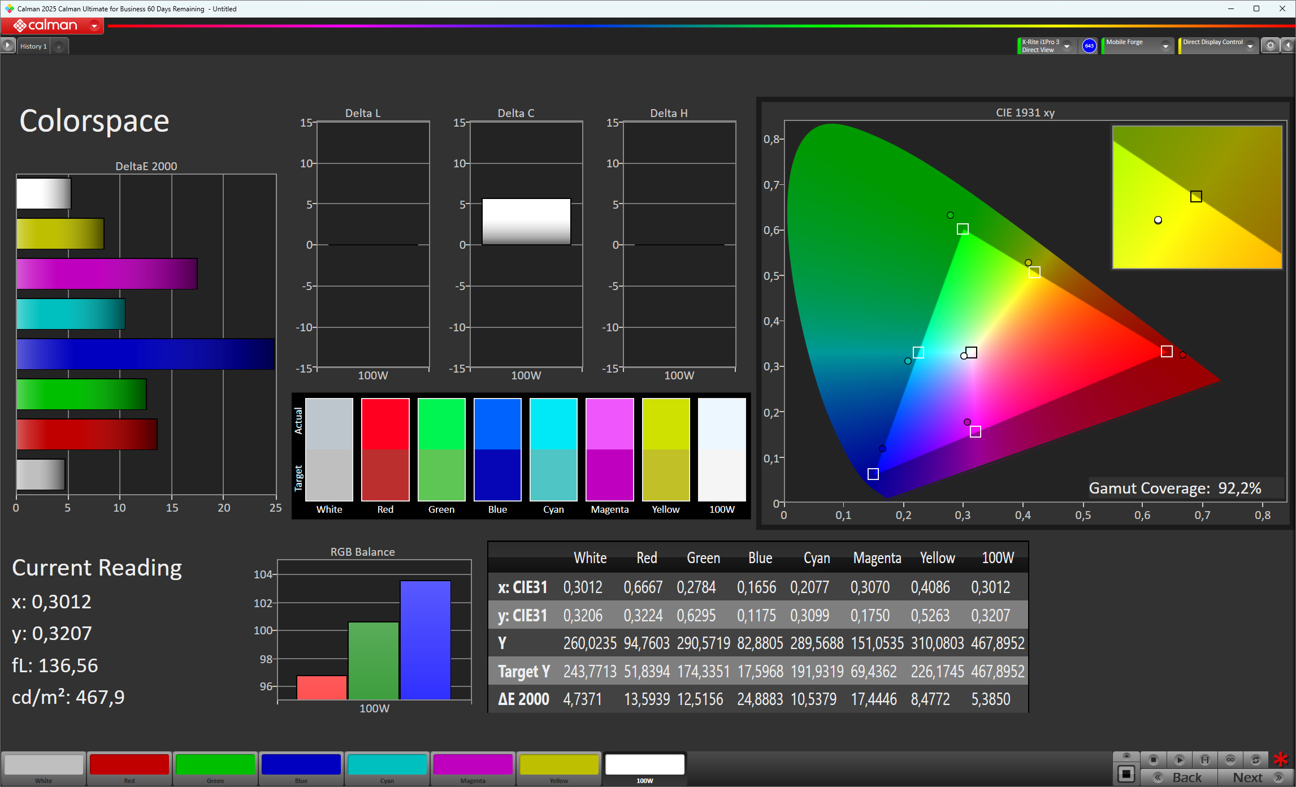Open the settings gear icon
Viewport: 1296px width, 787px height.
pyautogui.click(x=1270, y=46)
